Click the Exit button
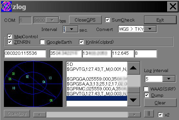The image size is (179, 120). point(160,20)
